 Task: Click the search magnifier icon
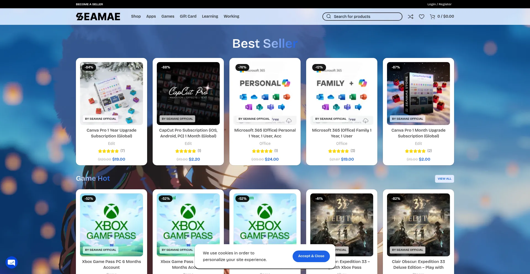click(x=328, y=17)
